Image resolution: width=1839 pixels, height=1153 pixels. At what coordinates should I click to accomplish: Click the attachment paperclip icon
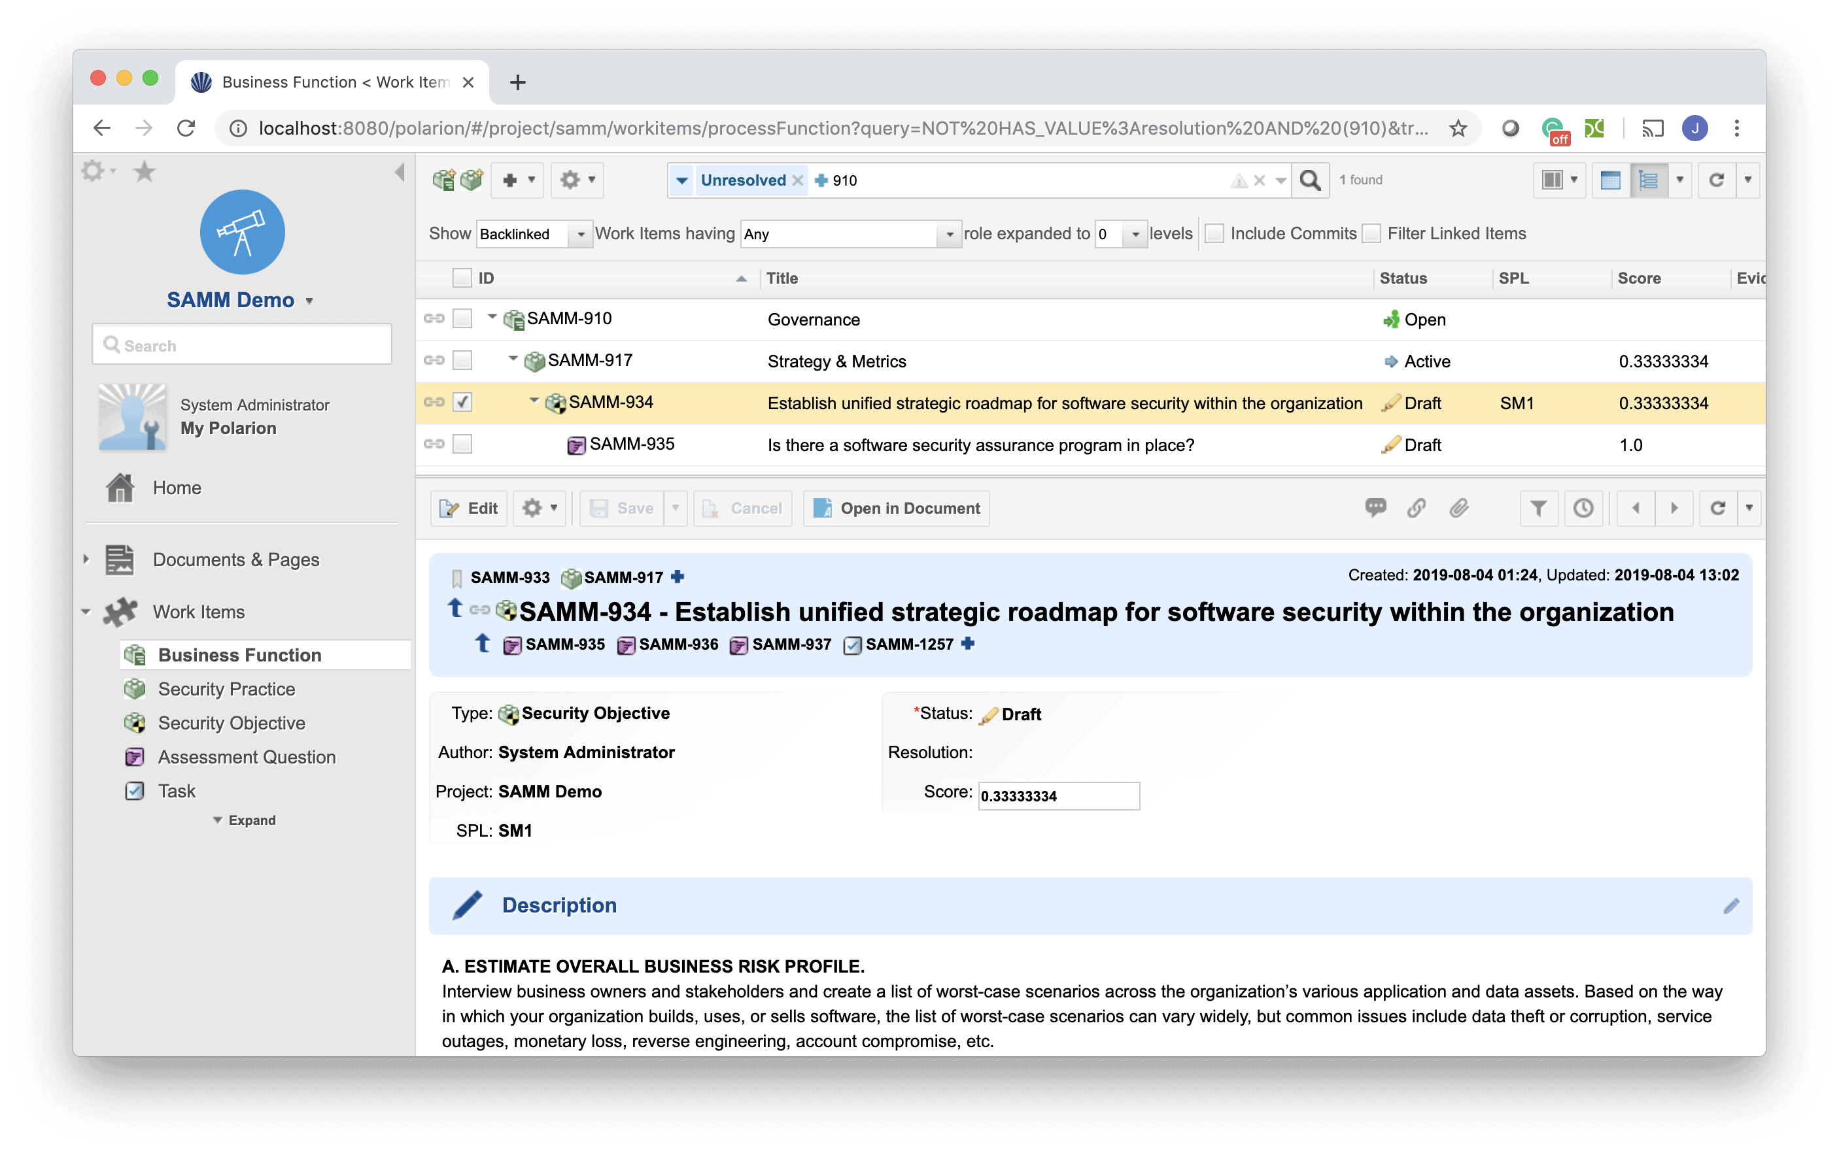[x=1458, y=508]
